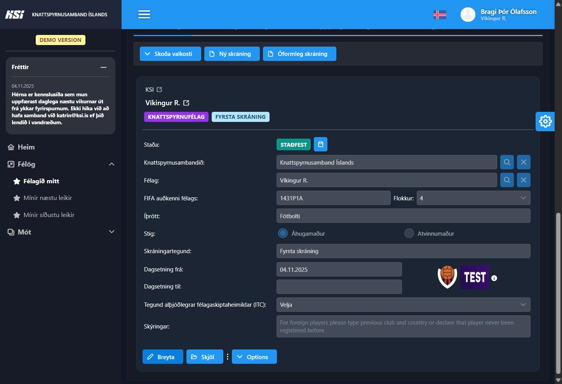Image resolution: width=562 pixels, height=384 pixels.
Task: Click the Íþrótt Fótbolti field
Action: point(403,216)
